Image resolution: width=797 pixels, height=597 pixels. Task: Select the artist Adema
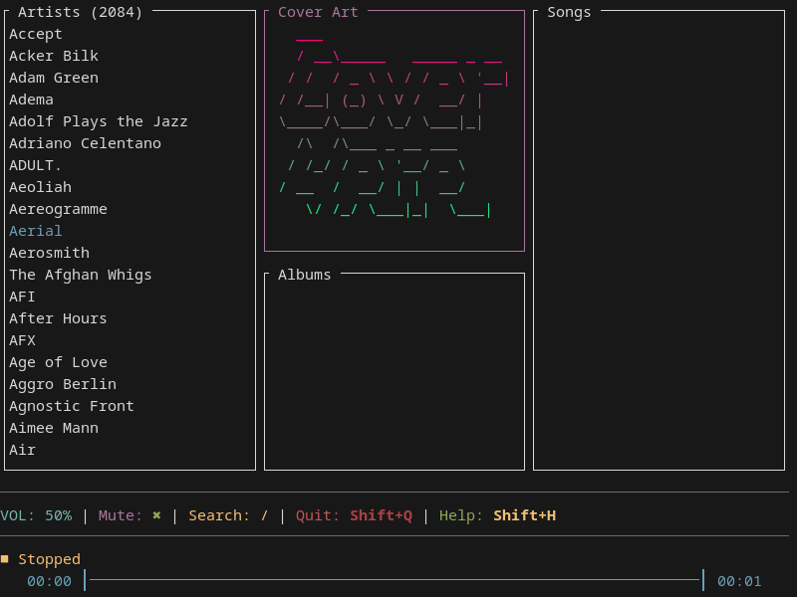click(x=31, y=99)
